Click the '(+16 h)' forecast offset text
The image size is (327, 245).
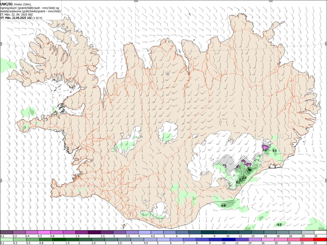[38, 18]
